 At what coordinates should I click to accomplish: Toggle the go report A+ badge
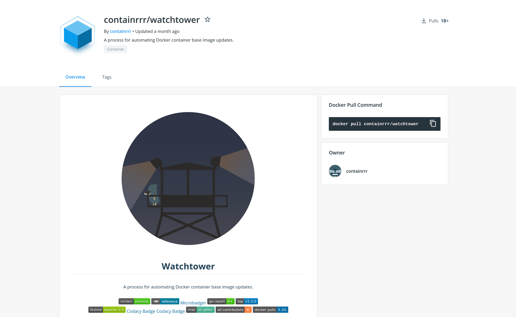pos(221,301)
